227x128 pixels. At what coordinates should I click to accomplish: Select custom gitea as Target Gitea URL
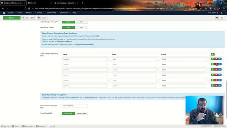(82, 113)
